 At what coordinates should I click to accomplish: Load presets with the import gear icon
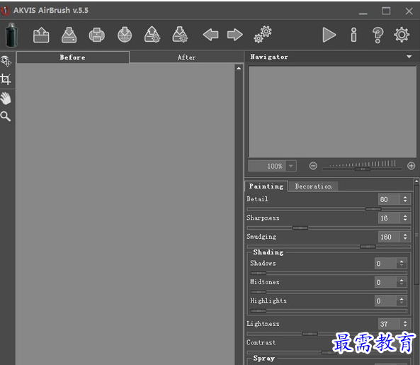click(152, 35)
